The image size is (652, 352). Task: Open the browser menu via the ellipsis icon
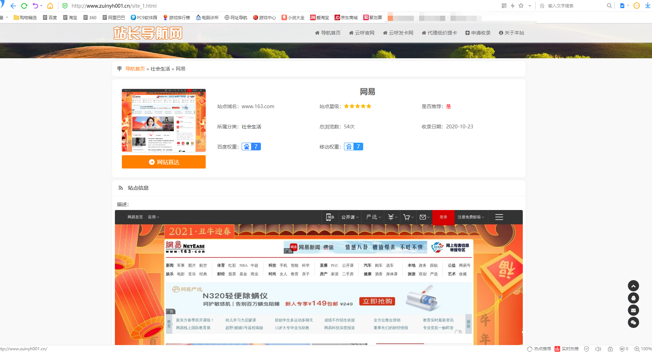pos(636,6)
